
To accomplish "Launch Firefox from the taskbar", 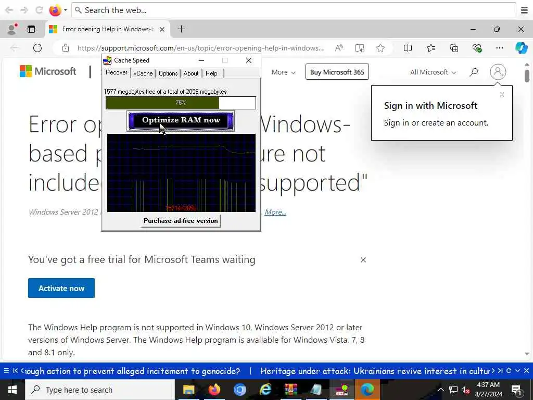I will (x=214, y=390).
